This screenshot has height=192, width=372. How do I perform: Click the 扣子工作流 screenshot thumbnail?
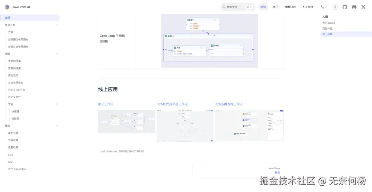click(x=126, y=122)
